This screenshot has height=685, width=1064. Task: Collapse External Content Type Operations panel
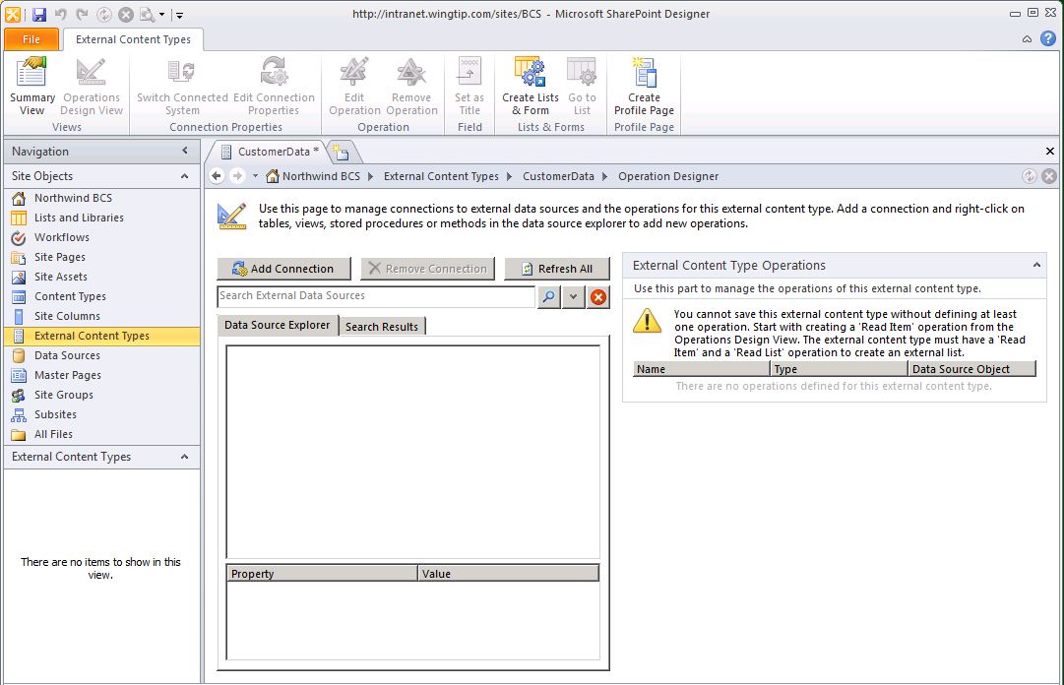pyautogui.click(x=1036, y=265)
